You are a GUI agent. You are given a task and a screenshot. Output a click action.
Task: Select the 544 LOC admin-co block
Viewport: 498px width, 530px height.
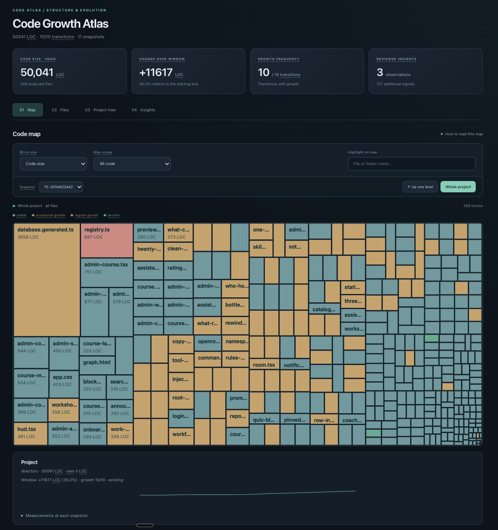31,352
